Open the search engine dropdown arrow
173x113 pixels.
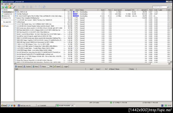[171, 7]
